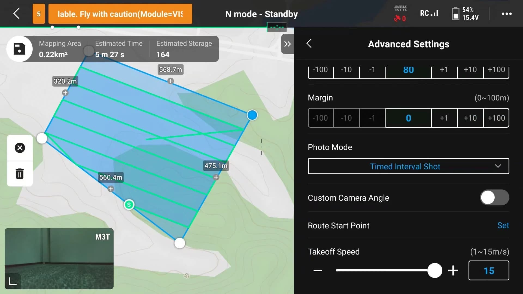The width and height of the screenshot is (523, 294).
Task: Click the plus stepper for margin value
Action: coord(444,118)
